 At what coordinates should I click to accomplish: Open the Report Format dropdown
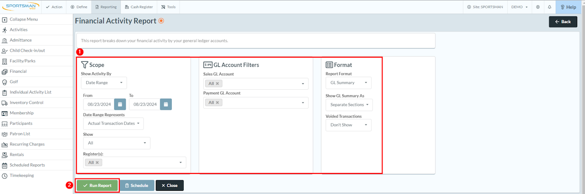coord(348,83)
